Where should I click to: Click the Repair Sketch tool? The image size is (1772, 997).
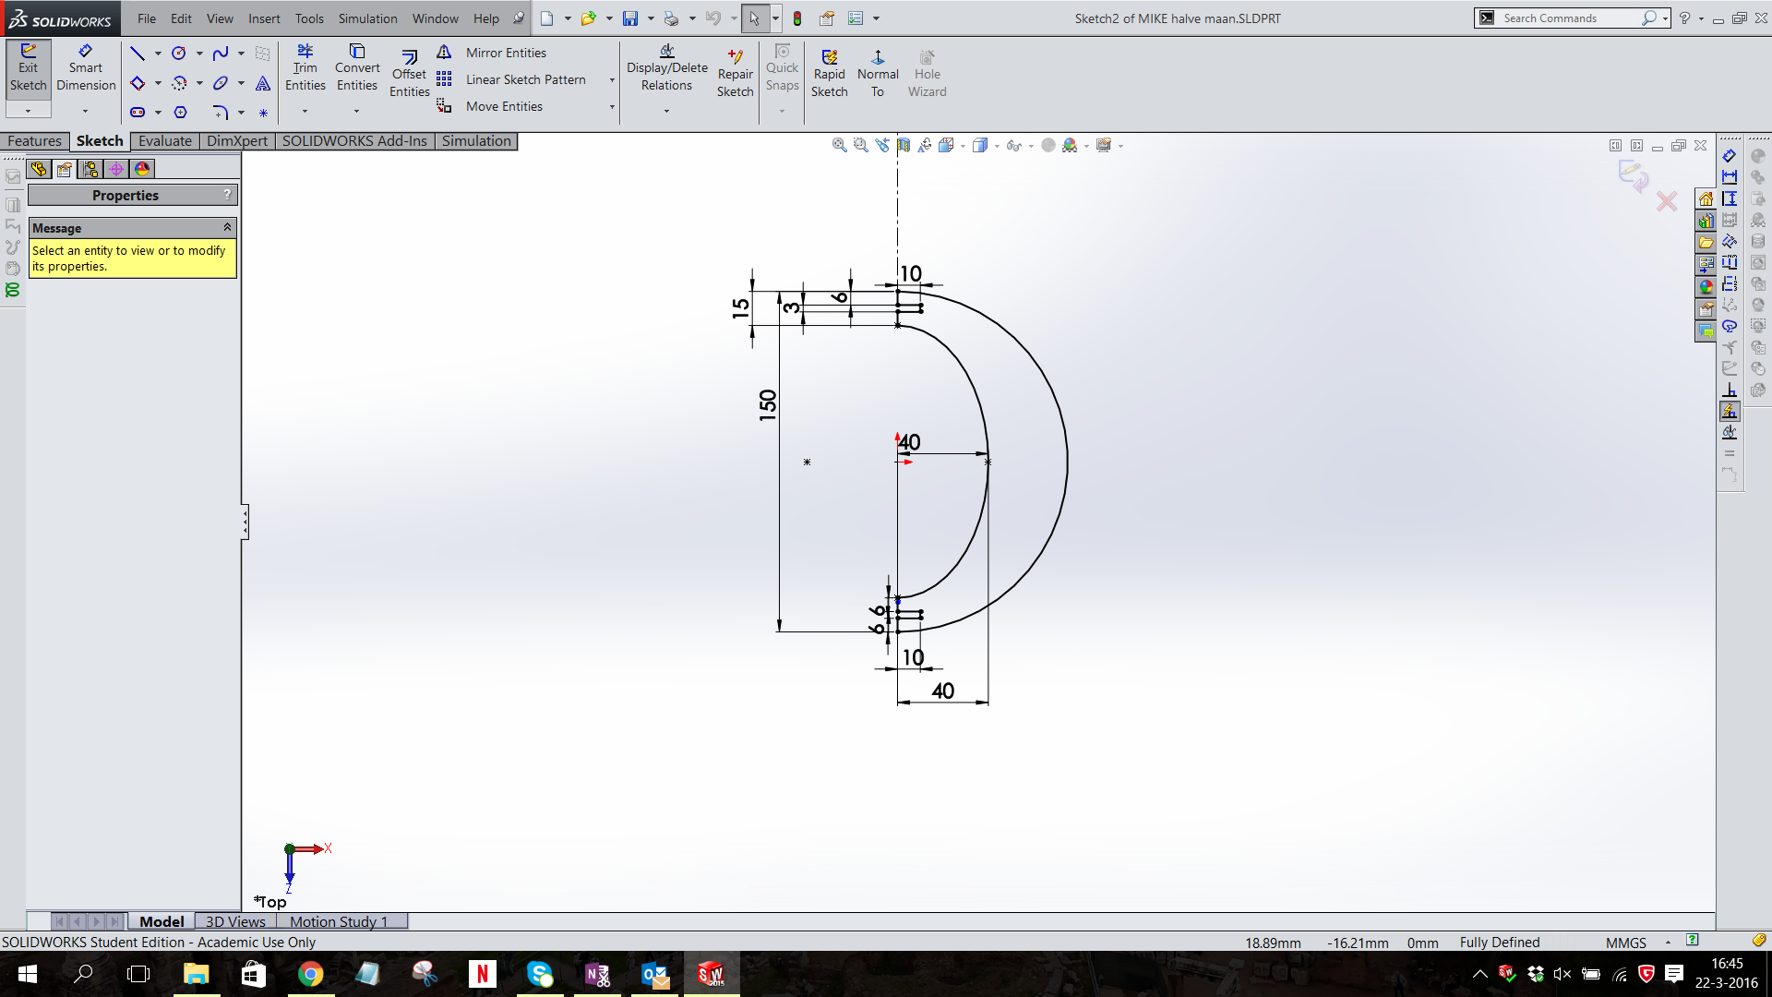(x=736, y=74)
